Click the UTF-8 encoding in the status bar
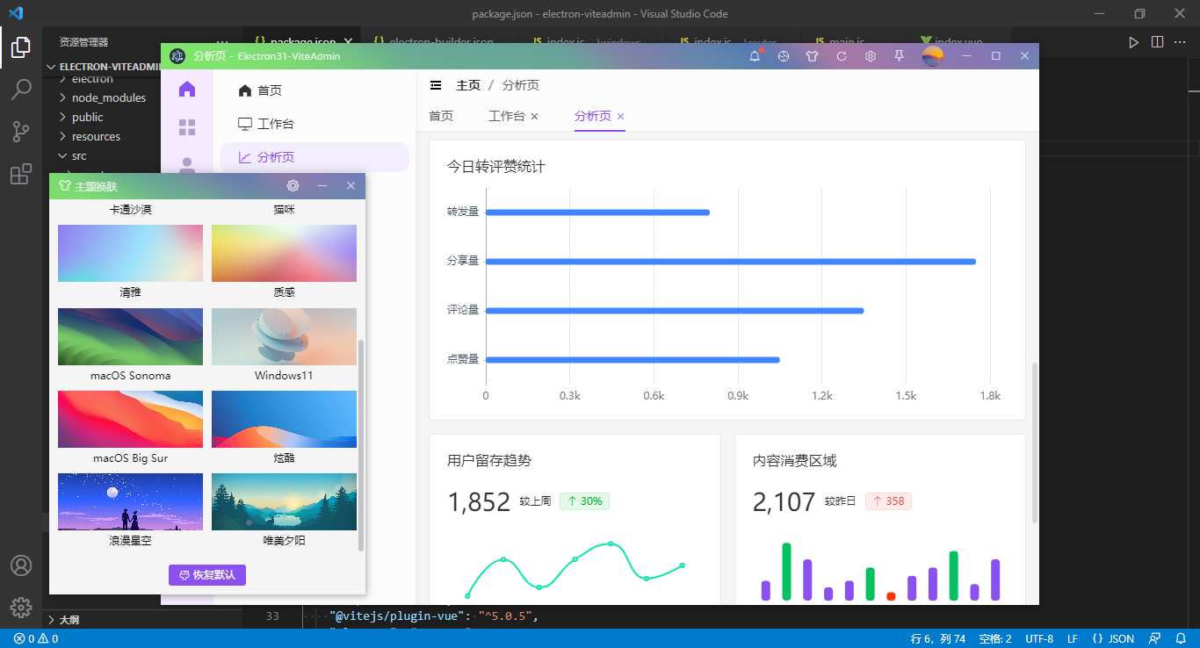The height and width of the screenshot is (648, 1200). tap(1038, 638)
